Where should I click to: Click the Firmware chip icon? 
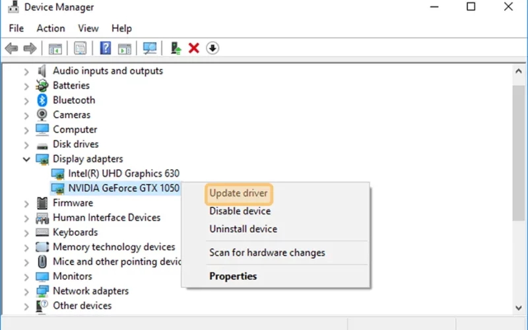pyautogui.click(x=42, y=203)
